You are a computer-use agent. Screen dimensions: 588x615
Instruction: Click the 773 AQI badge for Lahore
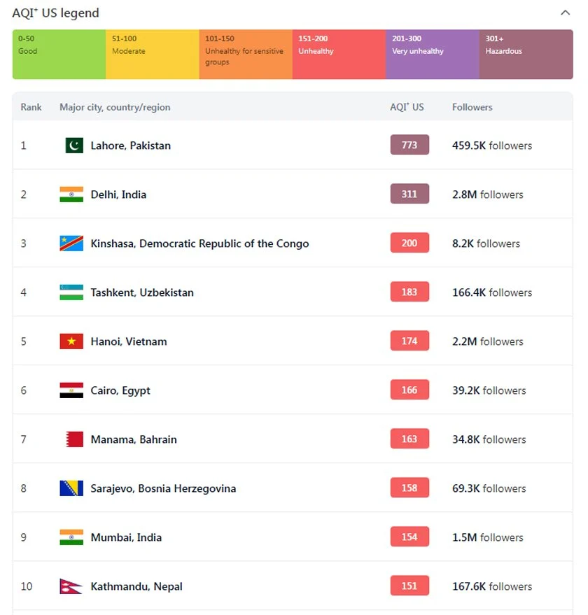pyautogui.click(x=409, y=145)
